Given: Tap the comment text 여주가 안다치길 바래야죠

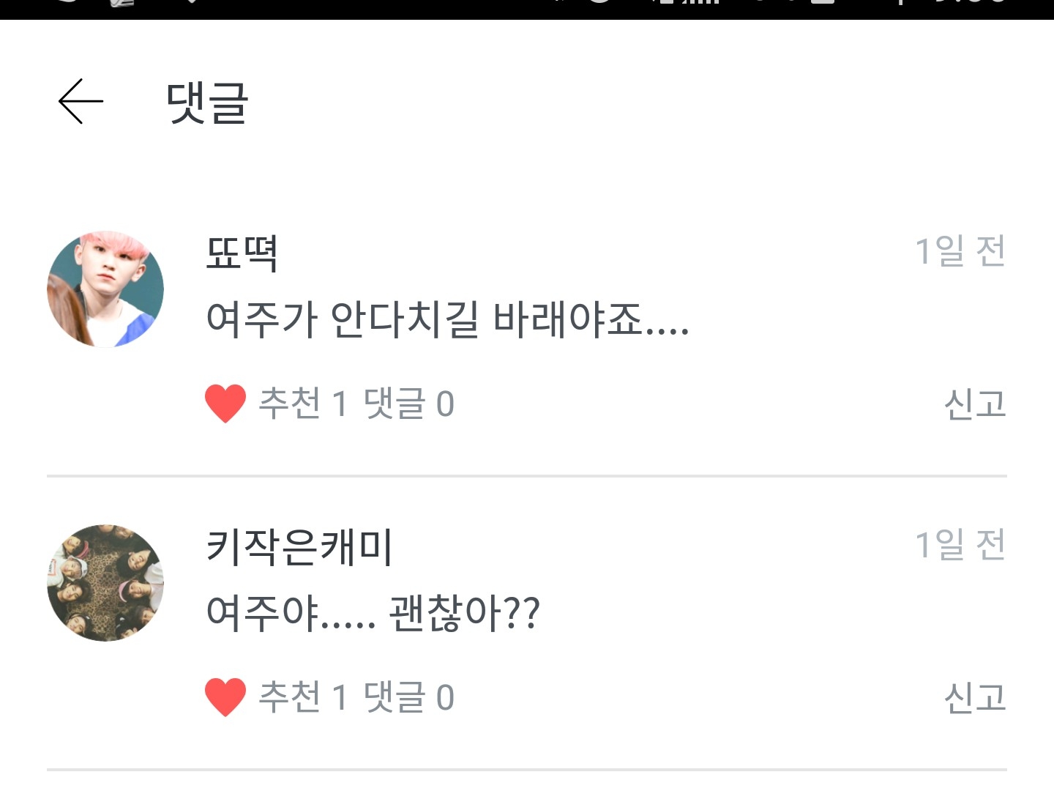Looking at the screenshot, I should pyautogui.click(x=447, y=320).
